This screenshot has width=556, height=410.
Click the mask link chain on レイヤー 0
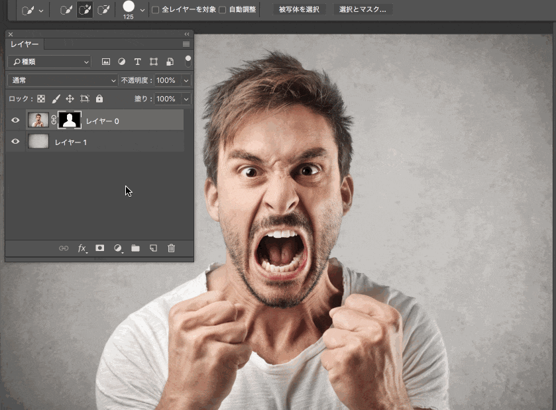point(54,120)
